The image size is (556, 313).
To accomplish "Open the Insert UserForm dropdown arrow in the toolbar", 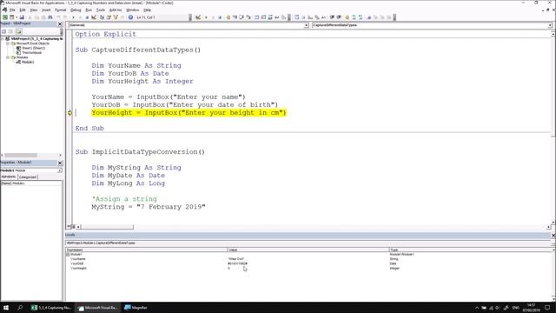I will click(x=17, y=17).
